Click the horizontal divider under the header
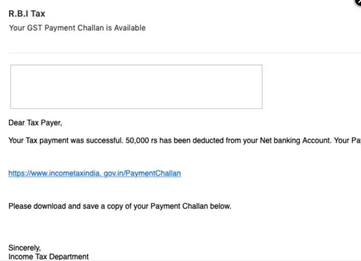The image size is (361, 261). [185, 53]
